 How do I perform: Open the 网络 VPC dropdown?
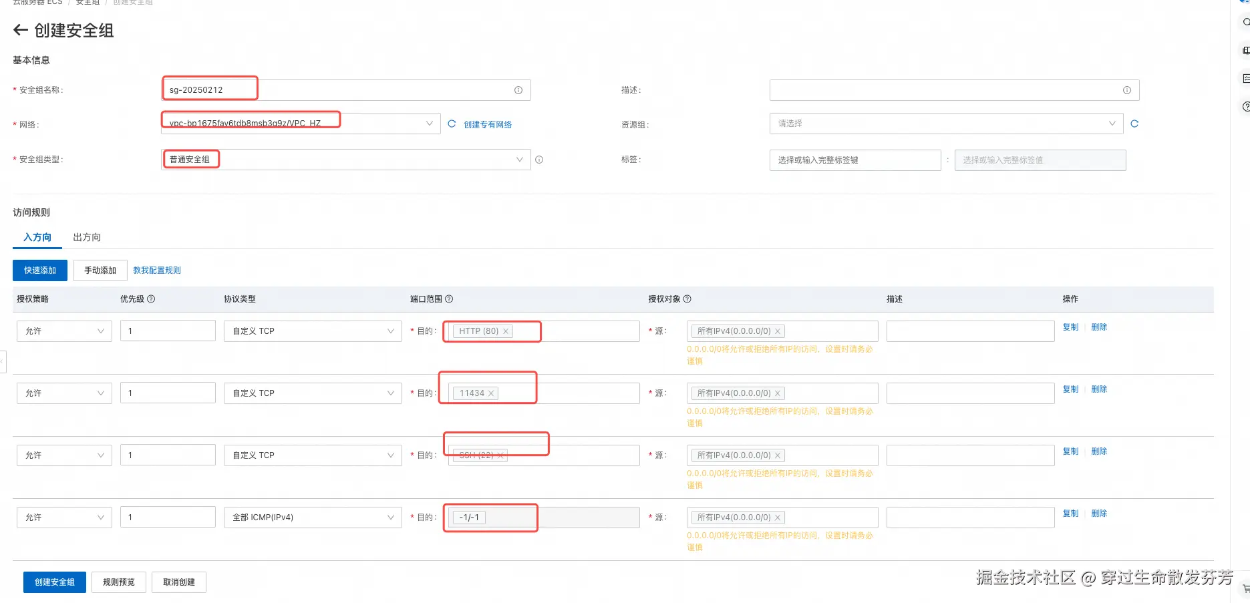[x=301, y=124]
